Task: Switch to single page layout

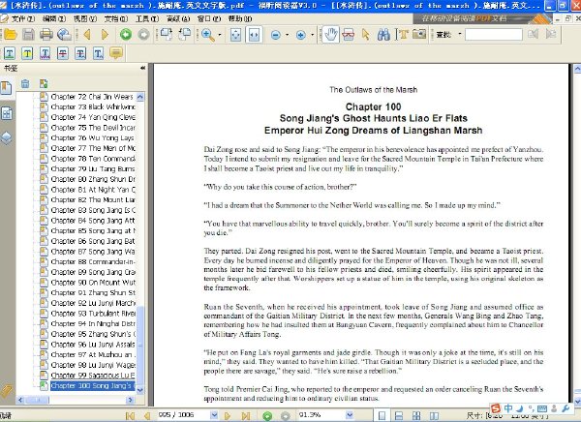Action: coord(382,415)
